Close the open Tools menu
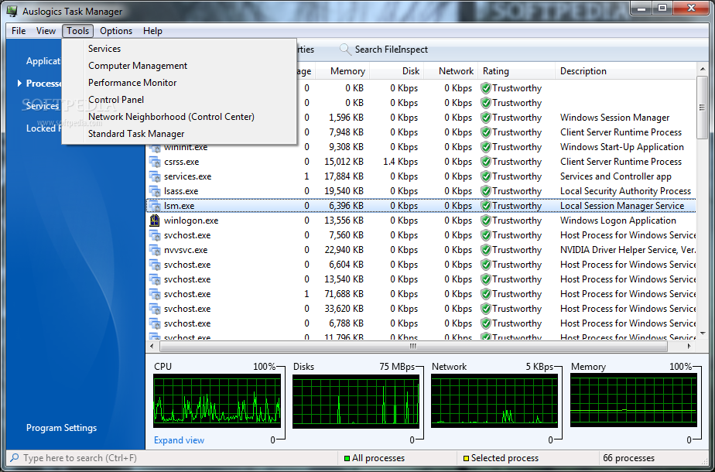 (77, 30)
